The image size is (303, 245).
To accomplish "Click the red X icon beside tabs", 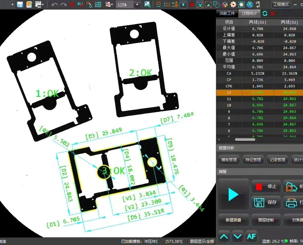I will point(272,13).
